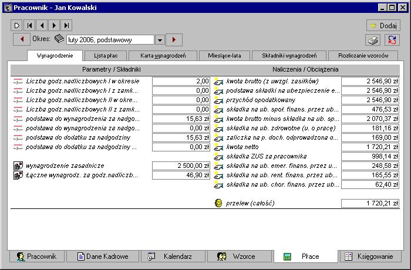Click the label składka ZUS za pracownika
Image resolution: width=411 pixels, height=270 pixels.
click(267, 157)
